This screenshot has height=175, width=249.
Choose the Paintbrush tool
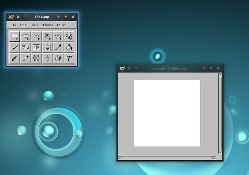coord(14,58)
